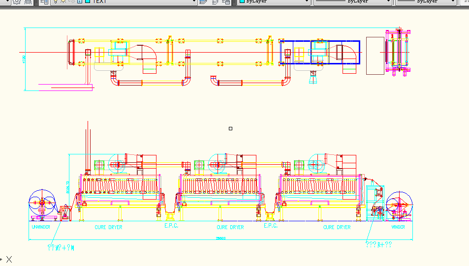Image resolution: width=469 pixels, height=266 pixels.
Task: Select the 25800 dimension text
Action: 221,238
